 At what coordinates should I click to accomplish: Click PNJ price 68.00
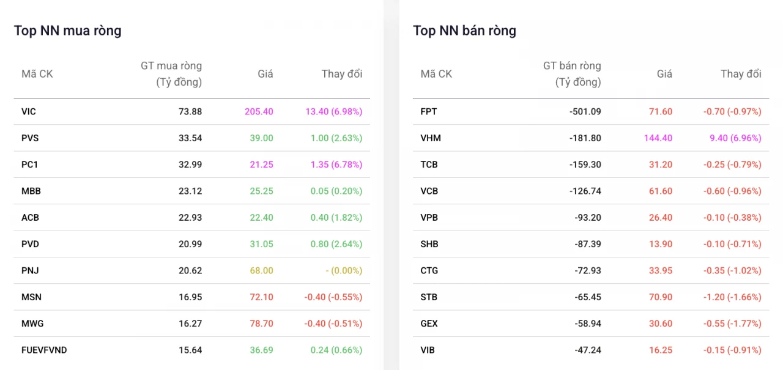click(261, 270)
